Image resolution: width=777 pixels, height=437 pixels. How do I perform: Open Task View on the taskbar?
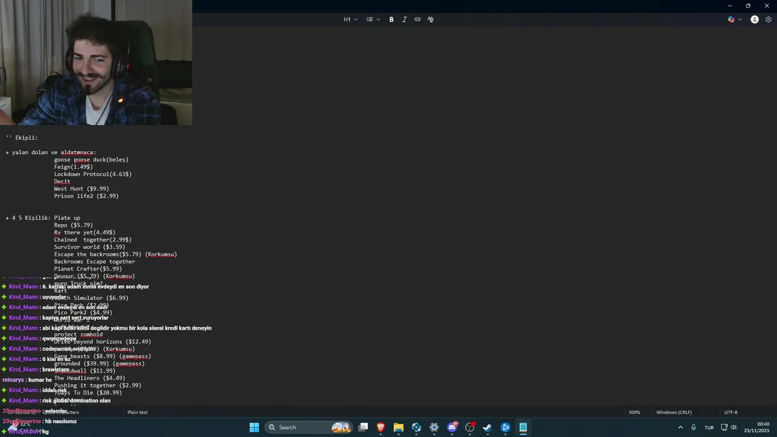click(363, 427)
